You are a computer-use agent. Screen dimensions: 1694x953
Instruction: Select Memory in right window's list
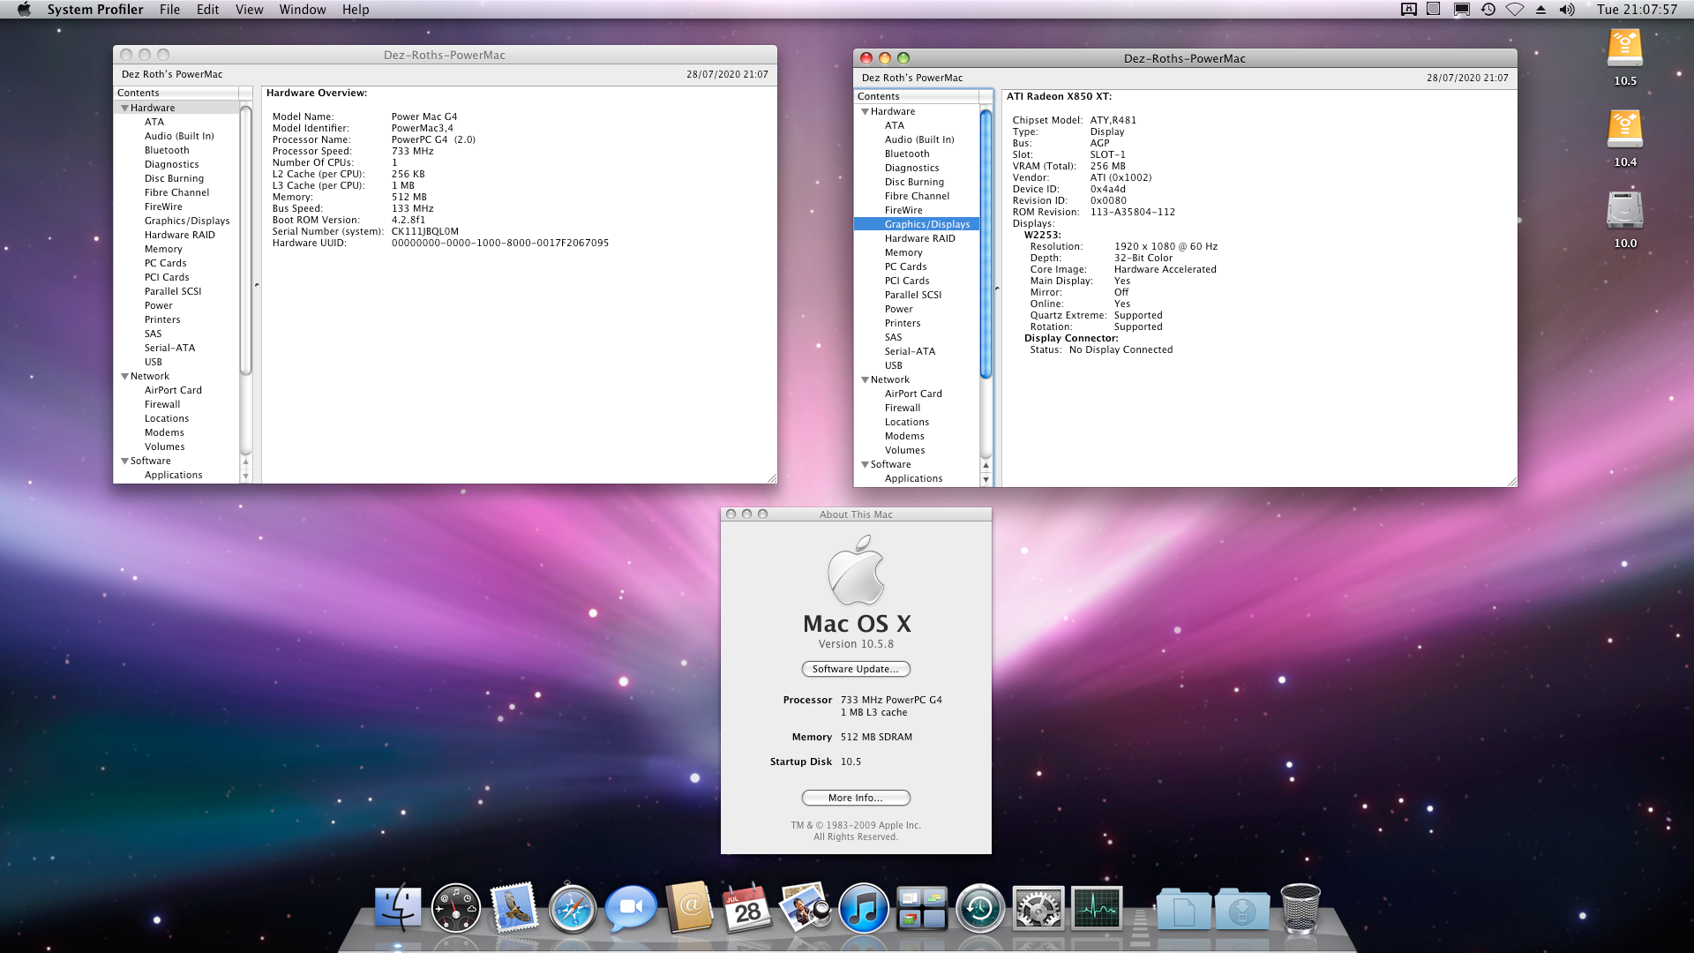(x=903, y=252)
